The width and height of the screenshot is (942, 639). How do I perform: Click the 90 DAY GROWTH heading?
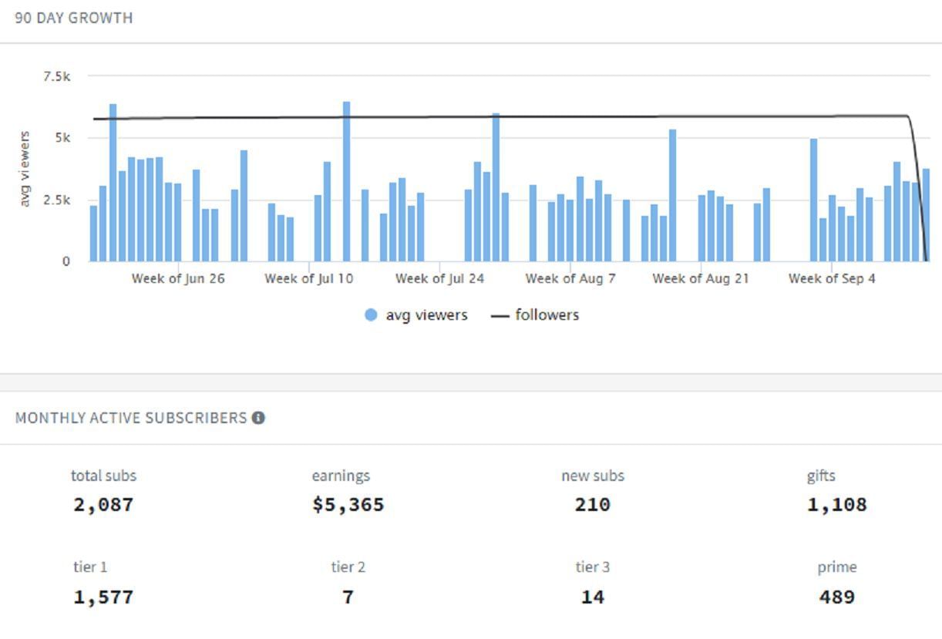tap(74, 18)
